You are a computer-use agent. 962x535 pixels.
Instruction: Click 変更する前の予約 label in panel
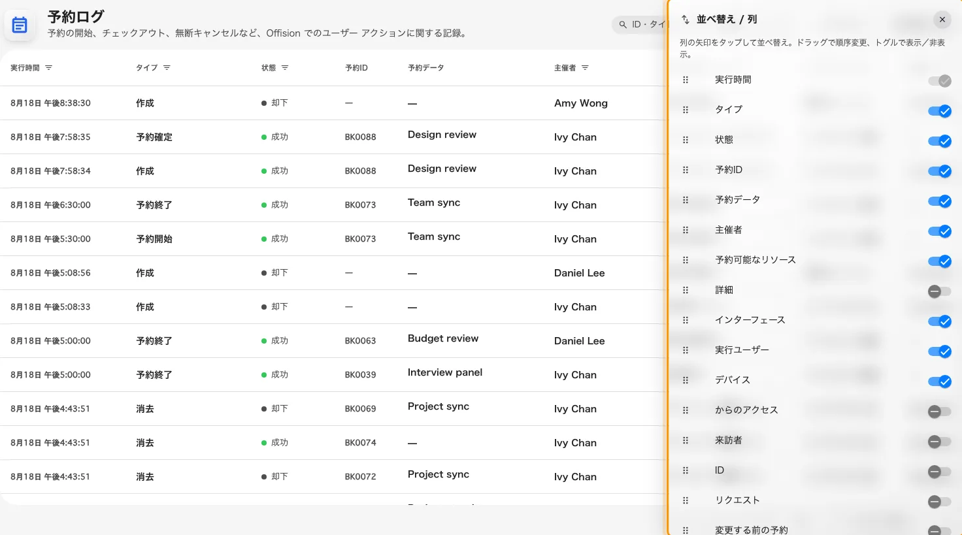pyautogui.click(x=752, y=530)
